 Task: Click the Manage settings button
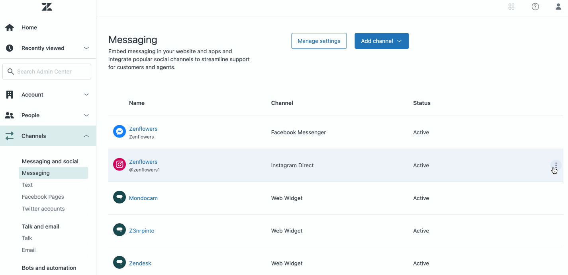(319, 41)
